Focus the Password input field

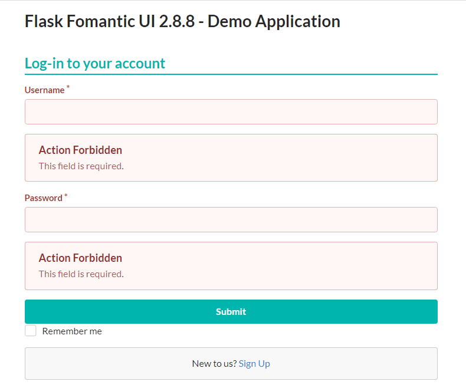coord(231,219)
